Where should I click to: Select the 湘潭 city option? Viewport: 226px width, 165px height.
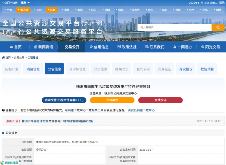coord(66,10)
